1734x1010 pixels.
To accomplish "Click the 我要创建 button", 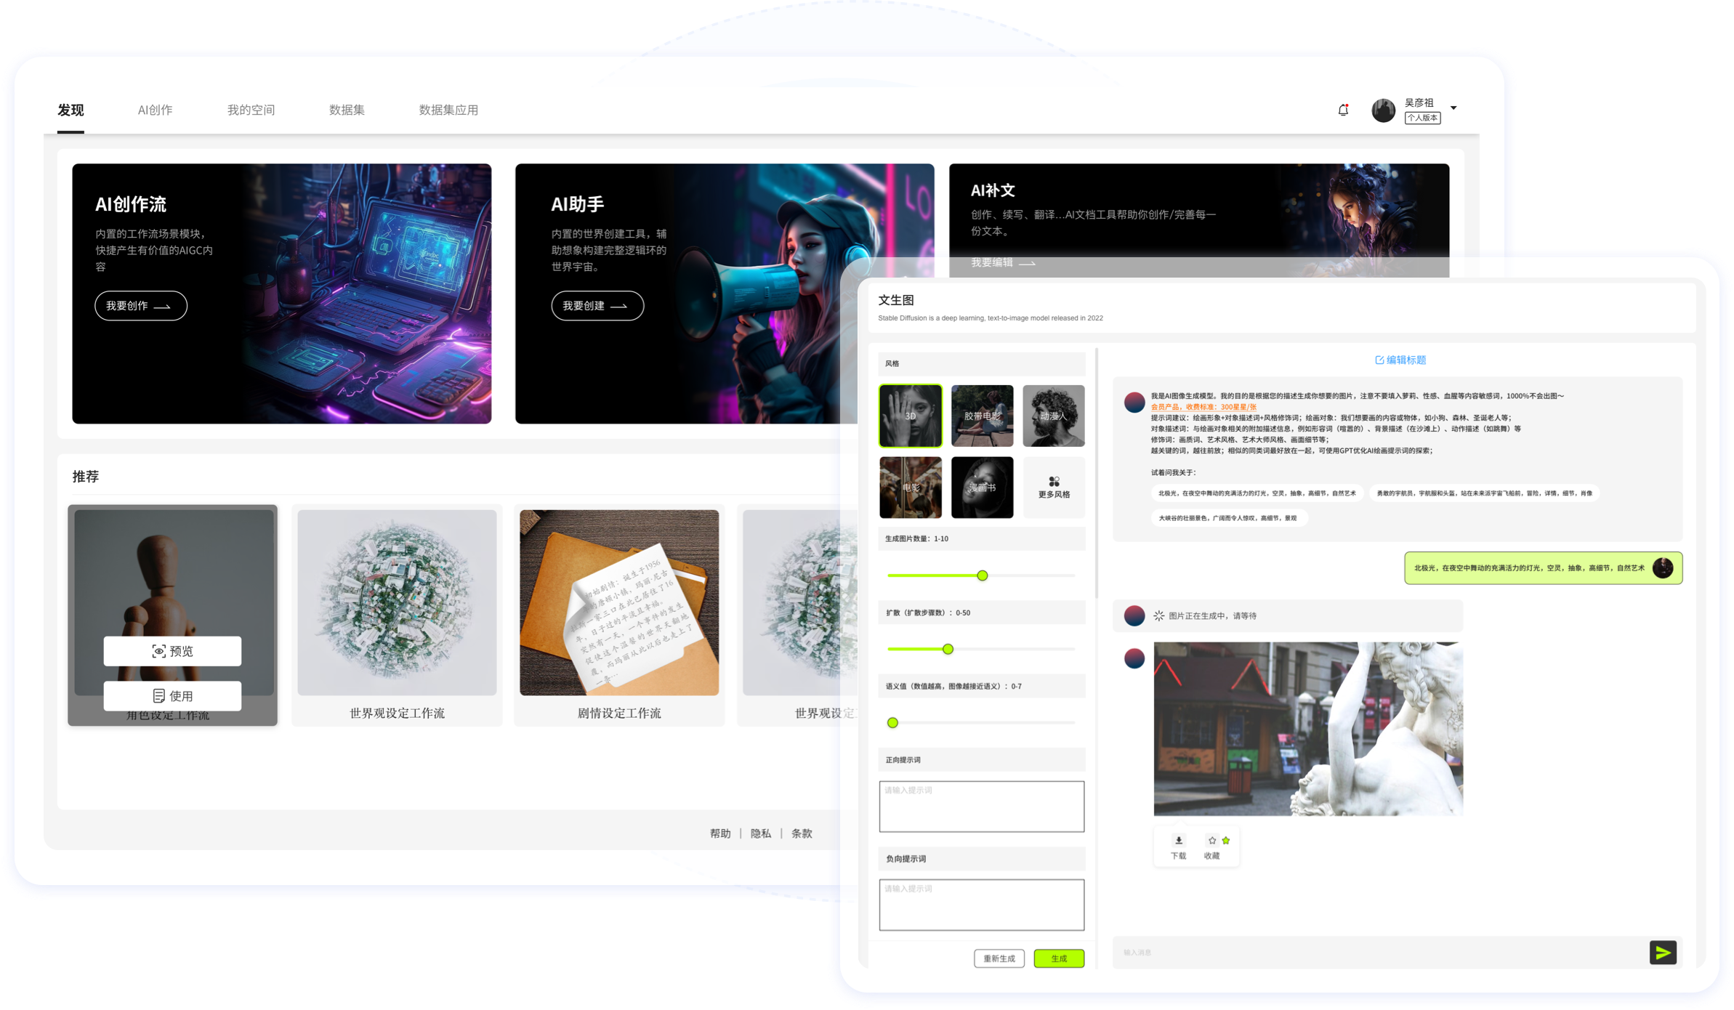I will [597, 306].
